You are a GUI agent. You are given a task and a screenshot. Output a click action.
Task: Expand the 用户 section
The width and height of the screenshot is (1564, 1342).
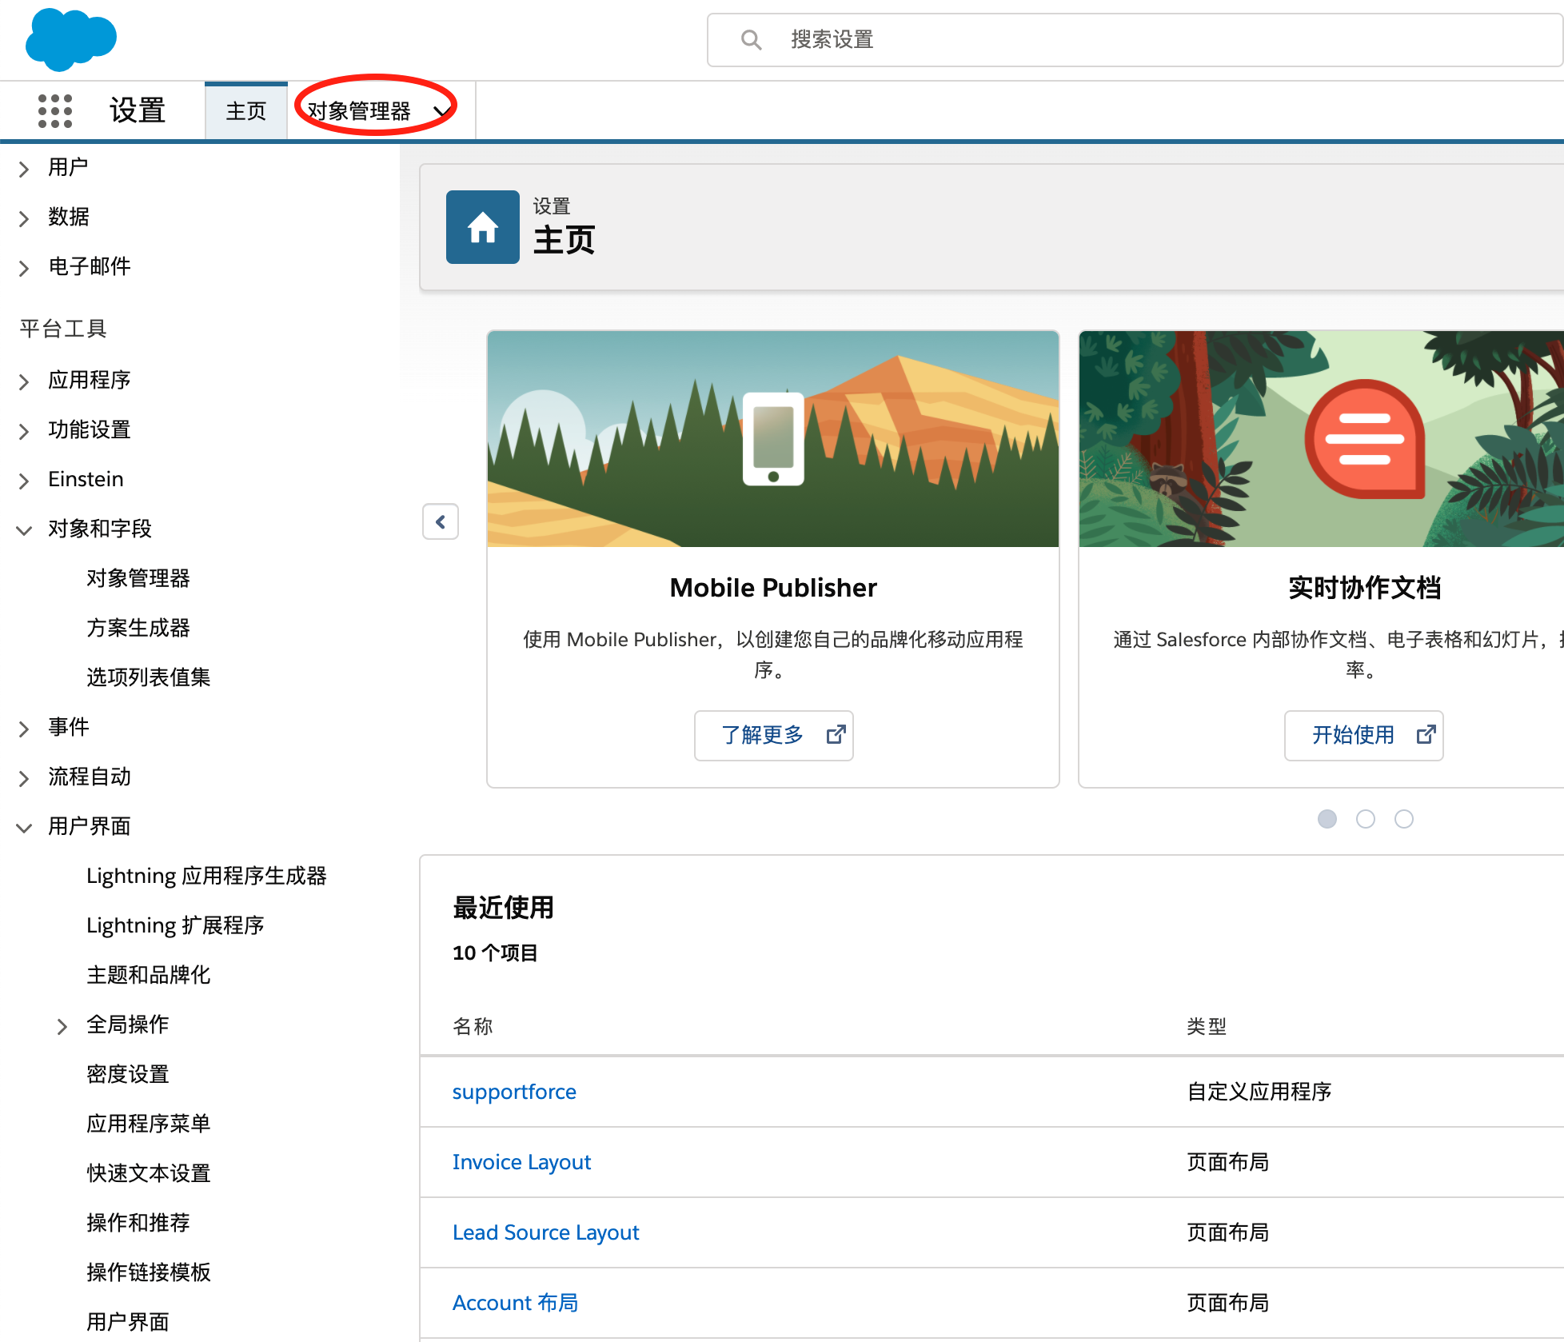click(x=24, y=168)
